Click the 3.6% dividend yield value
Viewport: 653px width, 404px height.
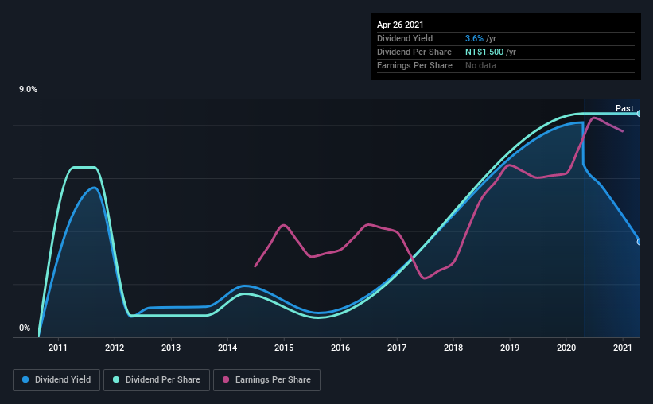(474, 38)
